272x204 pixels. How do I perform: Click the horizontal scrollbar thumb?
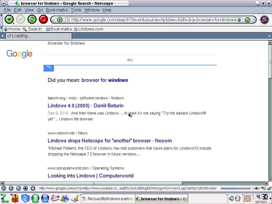click(x=93, y=183)
